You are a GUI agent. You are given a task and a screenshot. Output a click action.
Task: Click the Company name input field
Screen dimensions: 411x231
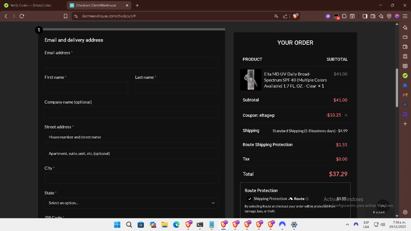click(132, 112)
